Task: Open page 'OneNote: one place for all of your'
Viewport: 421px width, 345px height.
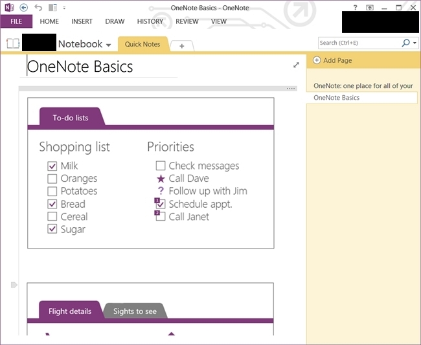Action: (363, 86)
